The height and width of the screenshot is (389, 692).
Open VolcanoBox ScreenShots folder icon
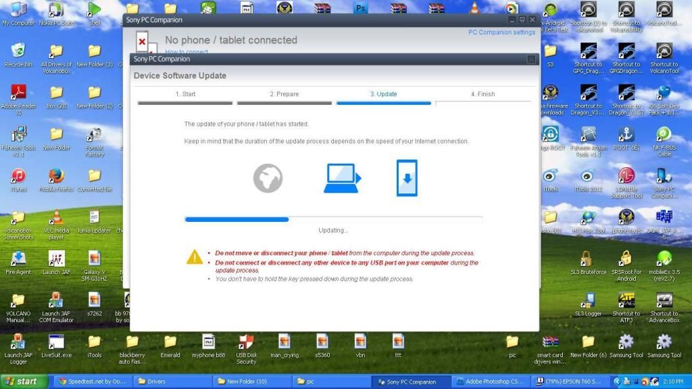18,225
